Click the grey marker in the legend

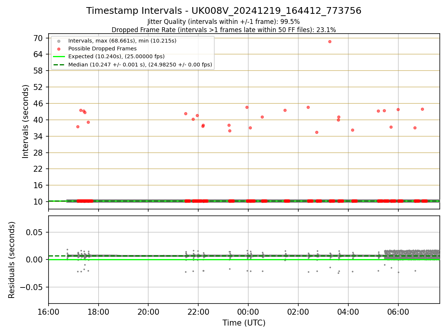[59, 41]
